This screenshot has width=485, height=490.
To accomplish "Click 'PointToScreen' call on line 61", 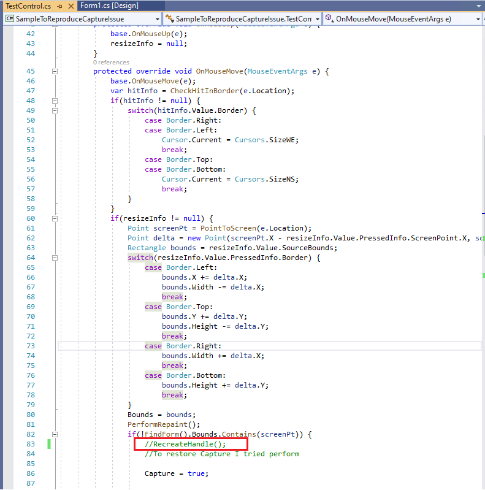I will click(x=228, y=228).
